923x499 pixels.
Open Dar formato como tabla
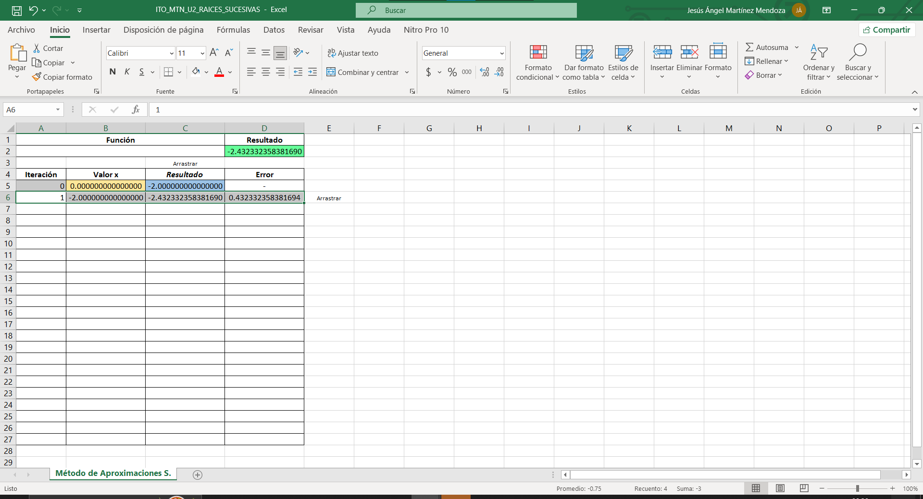[584, 62]
